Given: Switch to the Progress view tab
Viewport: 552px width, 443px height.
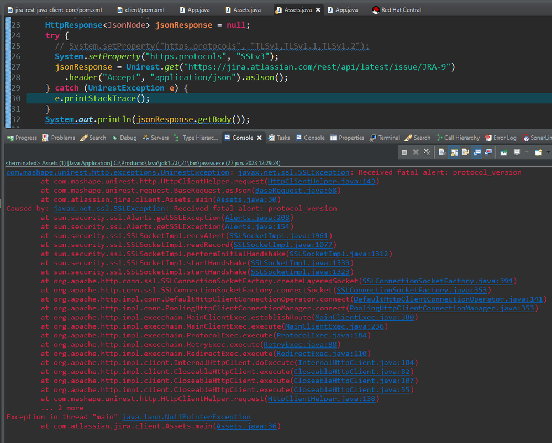Looking at the screenshot, I should [22, 138].
